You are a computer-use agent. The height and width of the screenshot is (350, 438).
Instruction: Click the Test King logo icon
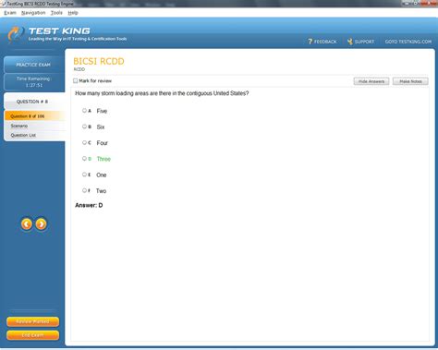coord(16,34)
